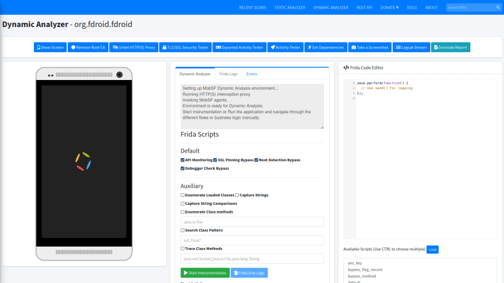Image resolution: width=504 pixels, height=283 pixels.
Task: Click Get Dependencies button
Action: 326,47
